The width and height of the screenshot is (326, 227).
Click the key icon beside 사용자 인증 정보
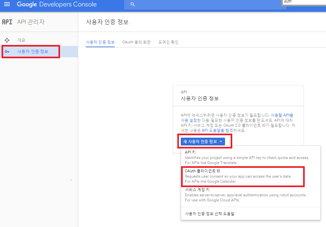tap(7, 52)
